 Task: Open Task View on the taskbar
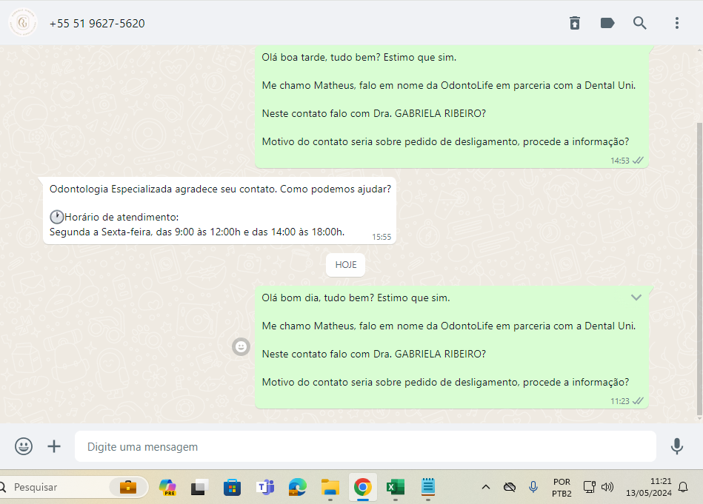point(199,487)
